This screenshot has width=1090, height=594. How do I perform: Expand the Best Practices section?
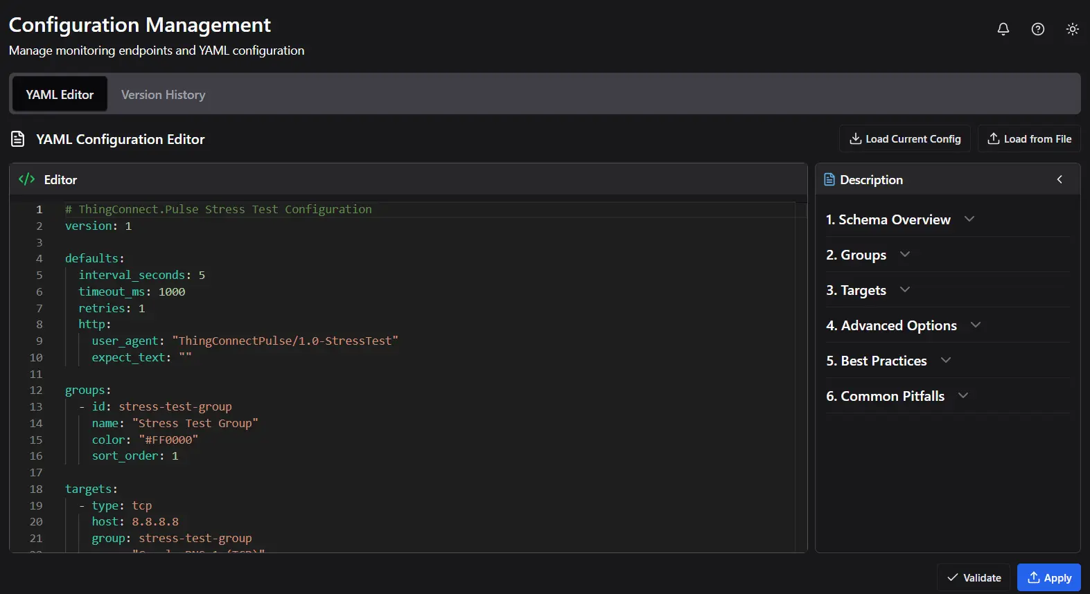pos(888,361)
